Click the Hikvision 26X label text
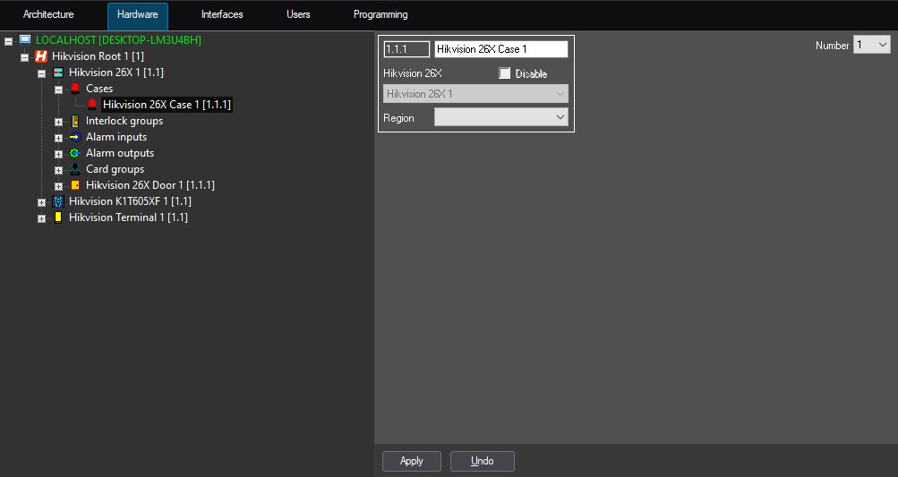 pos(413,73)
